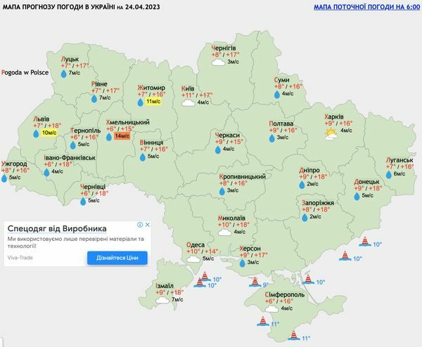
Task: Close the Viva-Trade advertisement
Action: (x=148, y=225)
